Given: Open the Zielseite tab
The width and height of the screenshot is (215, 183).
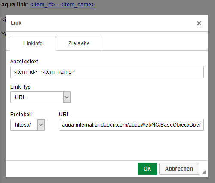Looking at the screenshot, I should point(79,43).
